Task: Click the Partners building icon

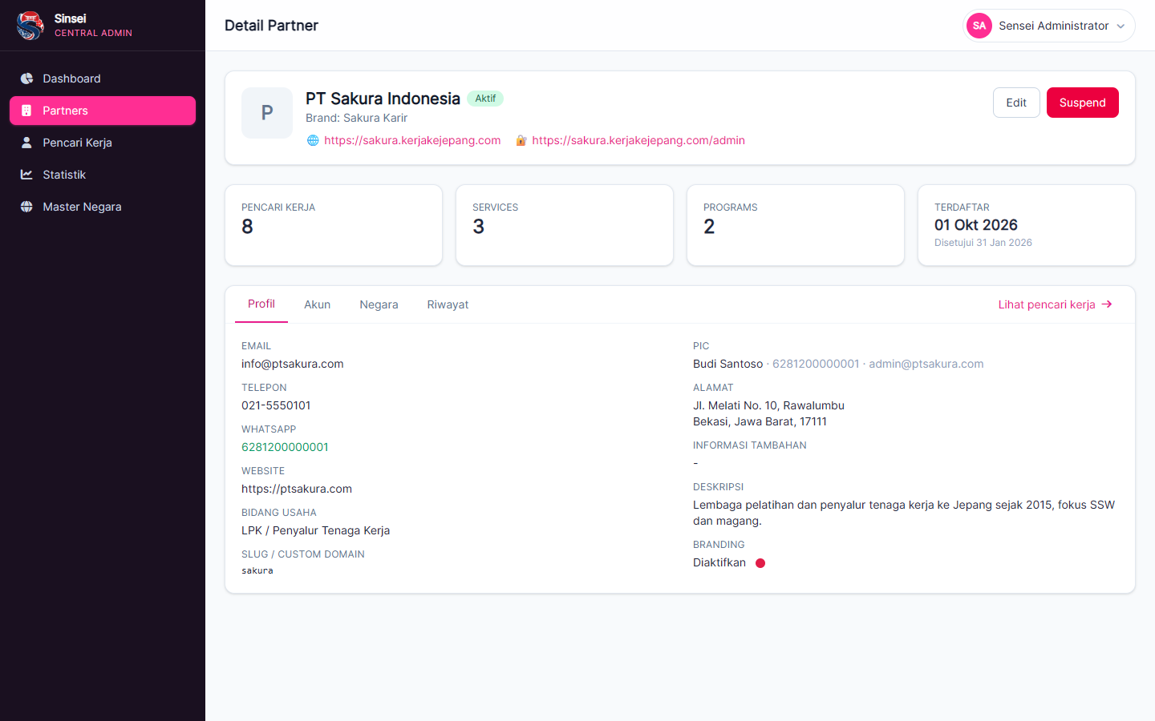Action: click(26, 111)
